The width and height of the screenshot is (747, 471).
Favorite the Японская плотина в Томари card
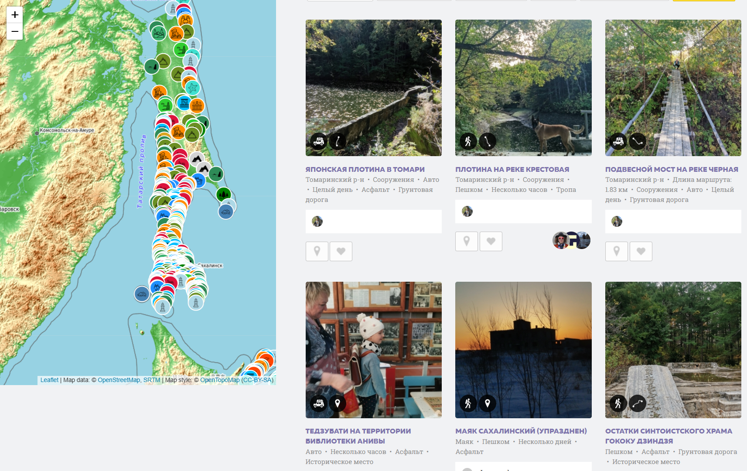pos(341,251)
